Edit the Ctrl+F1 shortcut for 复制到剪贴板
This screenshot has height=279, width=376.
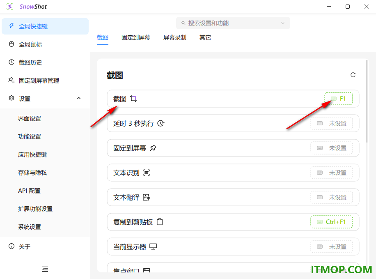pyautogui.click(x=332, y=222)
